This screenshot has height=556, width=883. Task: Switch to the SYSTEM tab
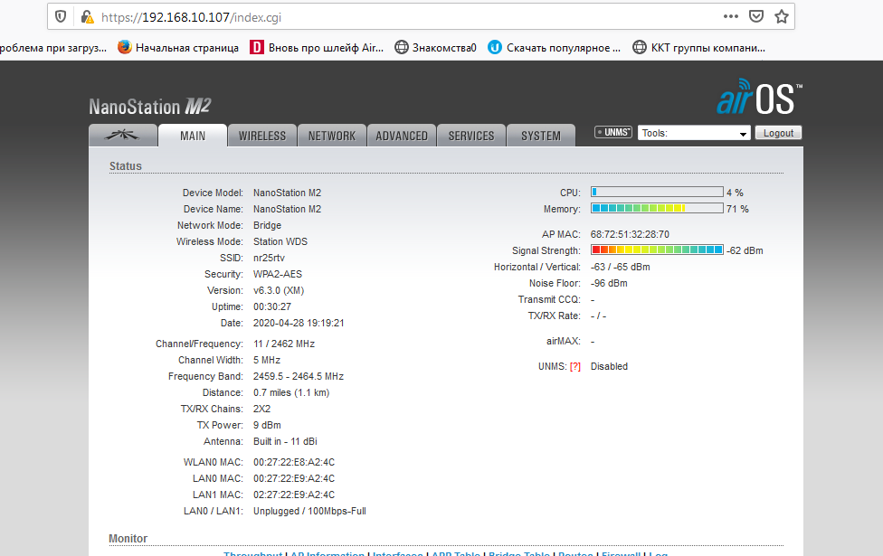pos(541,136)
